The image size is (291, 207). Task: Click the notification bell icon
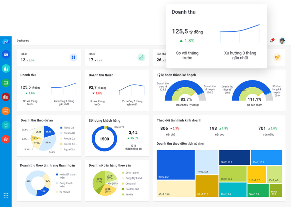click(272, 41)
